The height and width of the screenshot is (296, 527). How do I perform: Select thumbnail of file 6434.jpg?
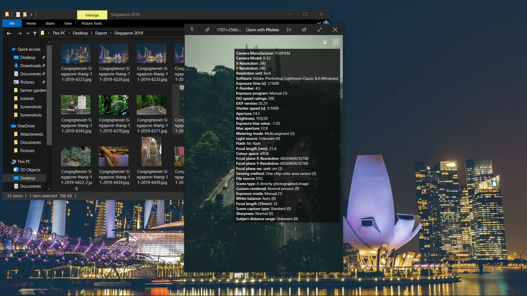tap(114, 156)
